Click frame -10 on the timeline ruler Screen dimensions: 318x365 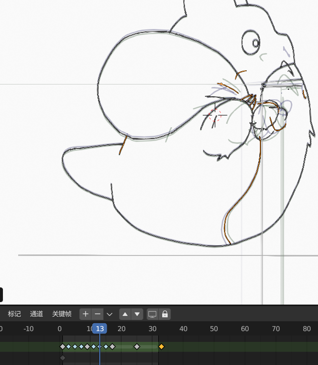tap(29, 329)
